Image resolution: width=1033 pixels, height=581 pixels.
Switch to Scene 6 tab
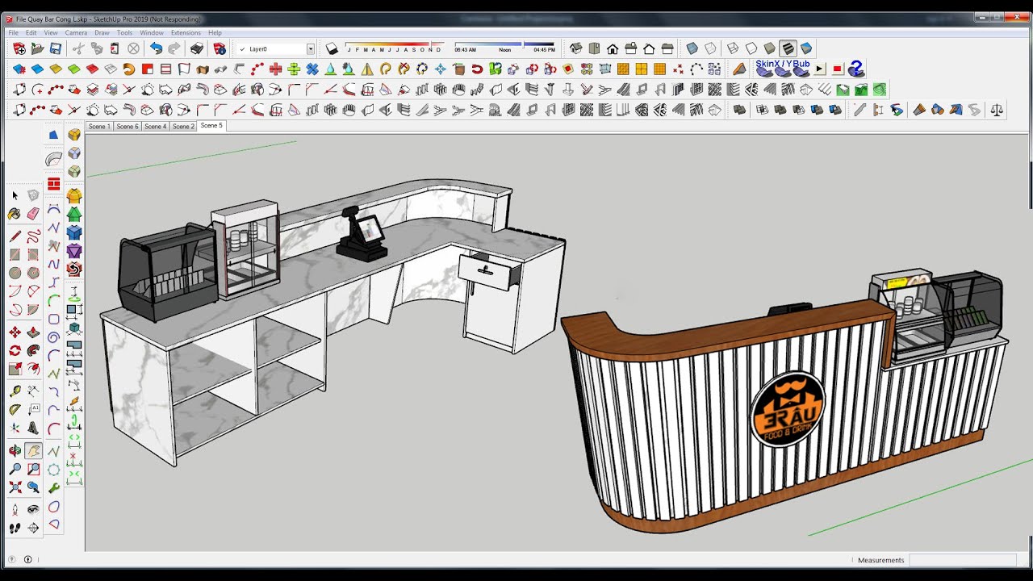pos(128,127)
